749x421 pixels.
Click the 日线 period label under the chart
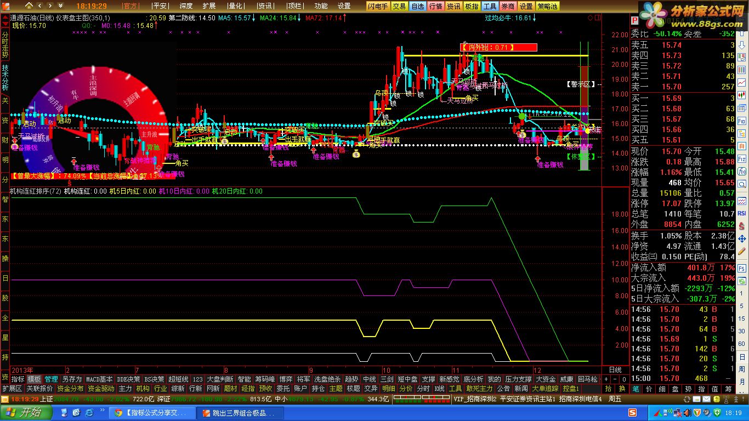(615, 370)
